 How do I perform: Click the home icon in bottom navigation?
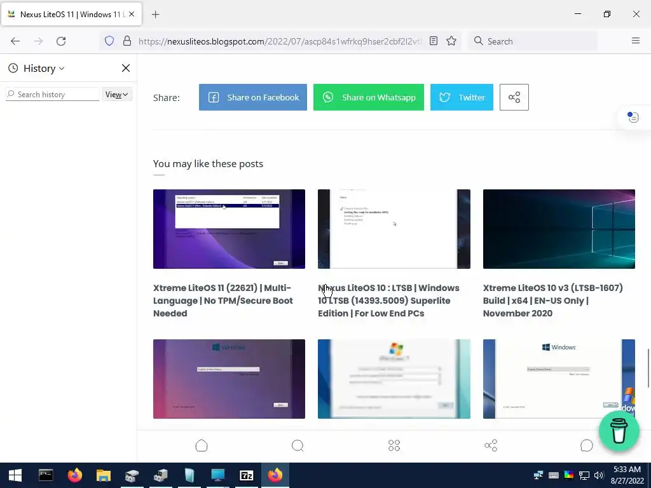[202, 445]
